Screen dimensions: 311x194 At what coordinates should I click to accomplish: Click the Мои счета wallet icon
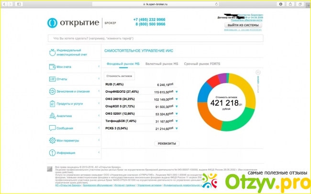click(x=52, y=67)
